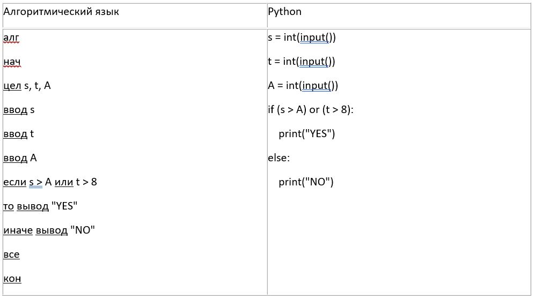
Task: Click the line "ввод A" in left column
Action: (x=20, y=158)
